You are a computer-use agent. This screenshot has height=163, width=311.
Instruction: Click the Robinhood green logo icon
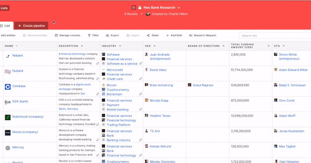click(8, 117)
